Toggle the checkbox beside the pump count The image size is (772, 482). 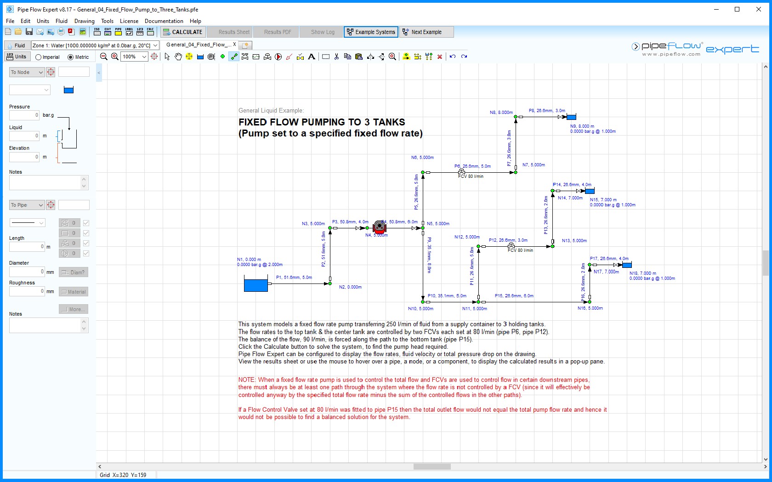86,254
